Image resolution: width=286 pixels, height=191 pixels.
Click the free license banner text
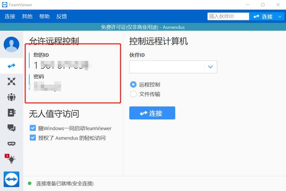pos(143,27)
